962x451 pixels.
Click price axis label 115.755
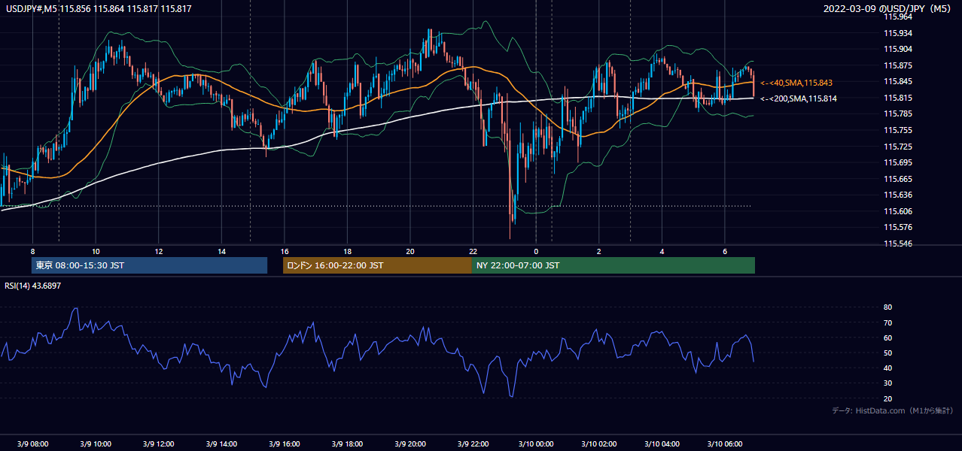(x=897, y=130)
